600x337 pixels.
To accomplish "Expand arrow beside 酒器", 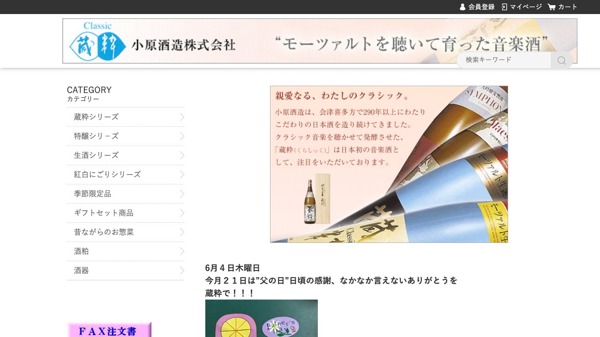I will point(182,271).
